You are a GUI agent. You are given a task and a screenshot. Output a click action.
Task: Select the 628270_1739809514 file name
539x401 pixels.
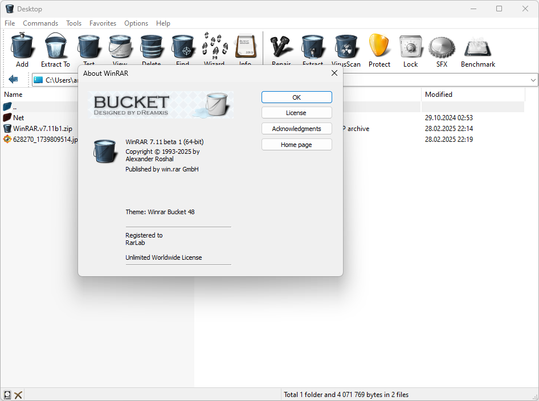tap(46, 139)
